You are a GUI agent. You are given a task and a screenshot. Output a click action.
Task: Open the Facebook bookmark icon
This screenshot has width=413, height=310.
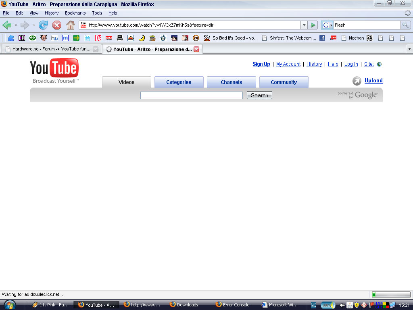click(322, 38)
